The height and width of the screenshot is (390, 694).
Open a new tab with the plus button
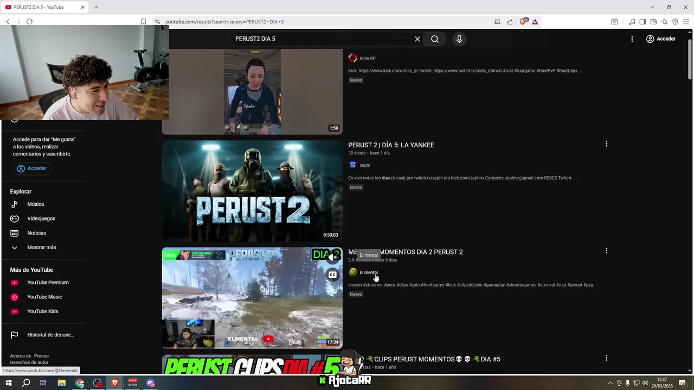[x=96, y=7]
